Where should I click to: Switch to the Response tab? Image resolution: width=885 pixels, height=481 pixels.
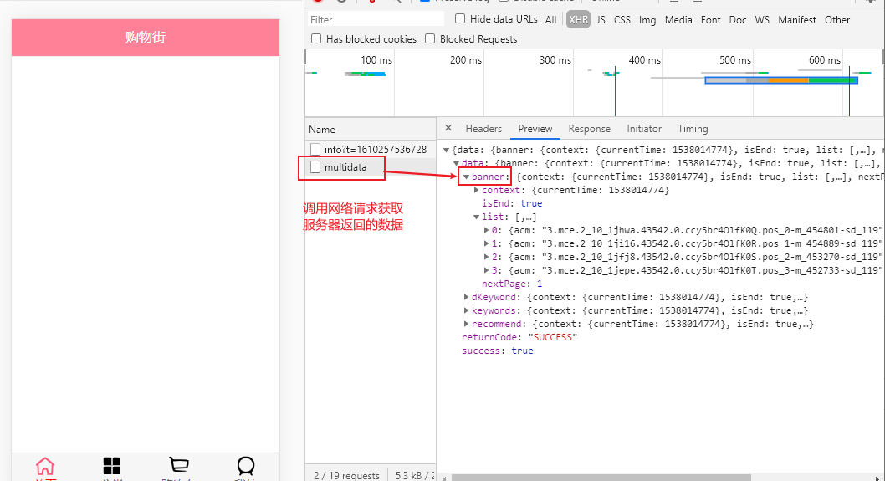(589, 129)
